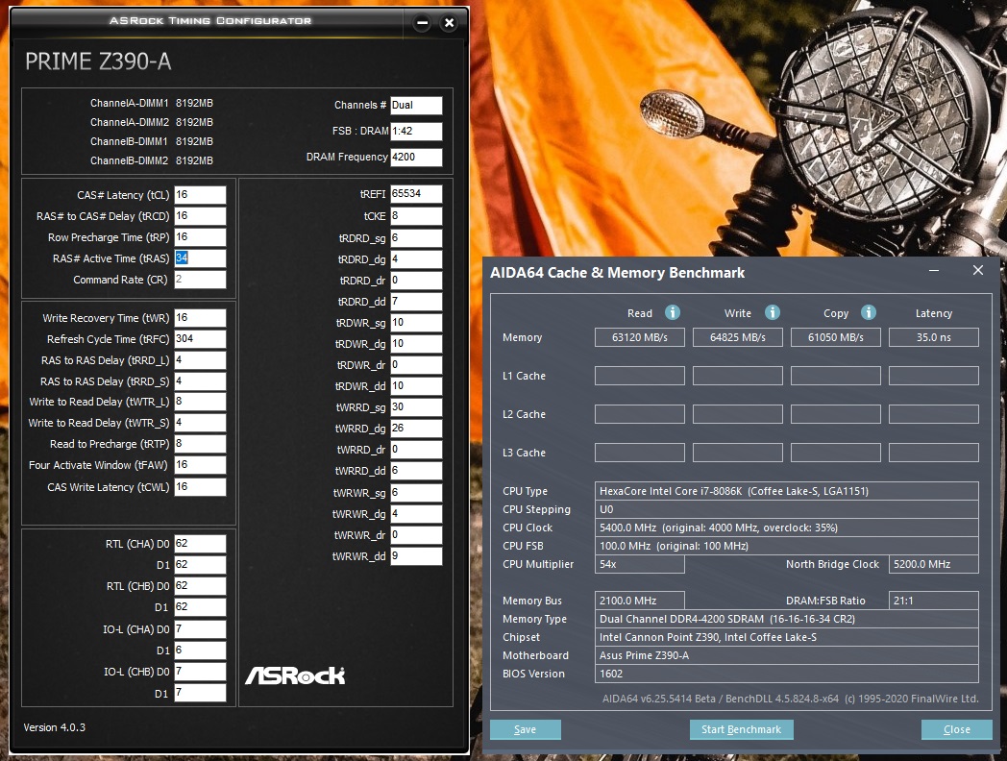1007x761 pixels.
Task: Click the tRDRD_dg value field
Action: coord(416,259)
